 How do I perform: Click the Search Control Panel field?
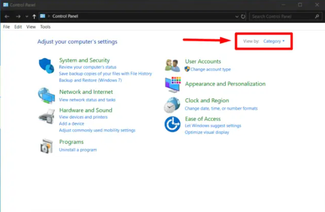point(286,16)
